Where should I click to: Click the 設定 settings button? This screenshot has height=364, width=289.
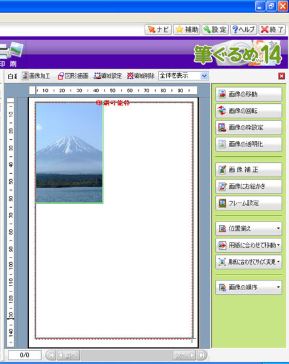[x=215, y=29]
